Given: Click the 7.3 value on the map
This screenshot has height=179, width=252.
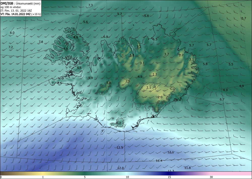Looking at the screenshot, I should tap(90, 5).
